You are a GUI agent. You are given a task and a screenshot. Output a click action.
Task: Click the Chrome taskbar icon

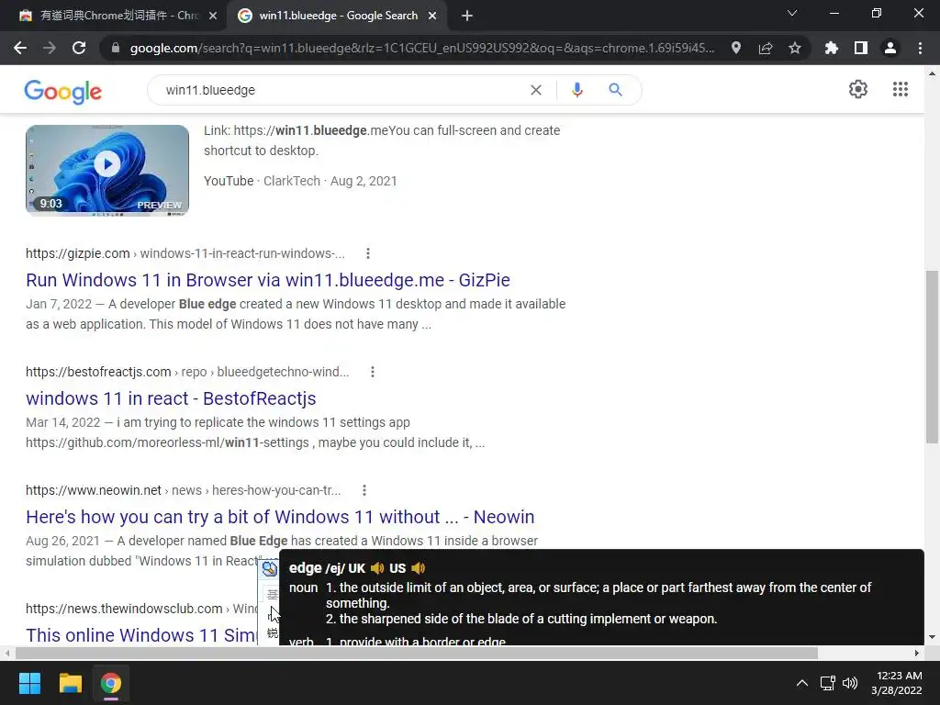(x=111, y=683)
